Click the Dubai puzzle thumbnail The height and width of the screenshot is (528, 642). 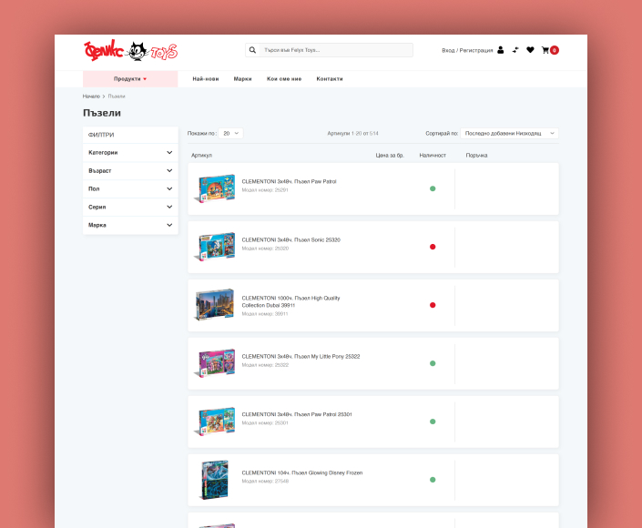tap(216, 305)
